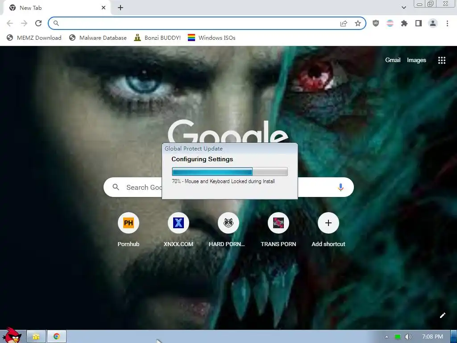
Task: Open the profile avatar menu
Action: pyautogui.click(x=433, y=23)
